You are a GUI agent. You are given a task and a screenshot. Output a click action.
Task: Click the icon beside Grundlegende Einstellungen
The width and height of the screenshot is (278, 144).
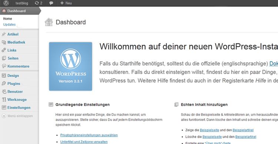click(51, 104)
